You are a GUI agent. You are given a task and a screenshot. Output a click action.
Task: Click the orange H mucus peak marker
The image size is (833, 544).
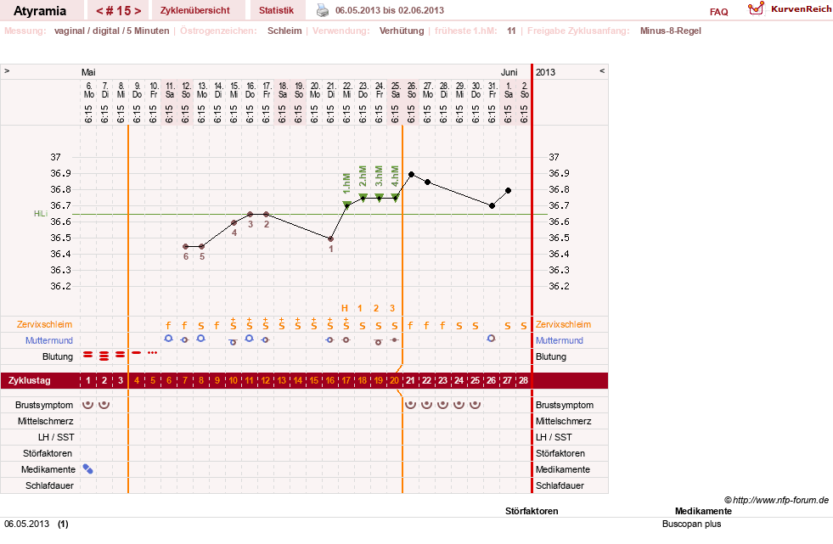pyautogui.click(x=344, y=308)
